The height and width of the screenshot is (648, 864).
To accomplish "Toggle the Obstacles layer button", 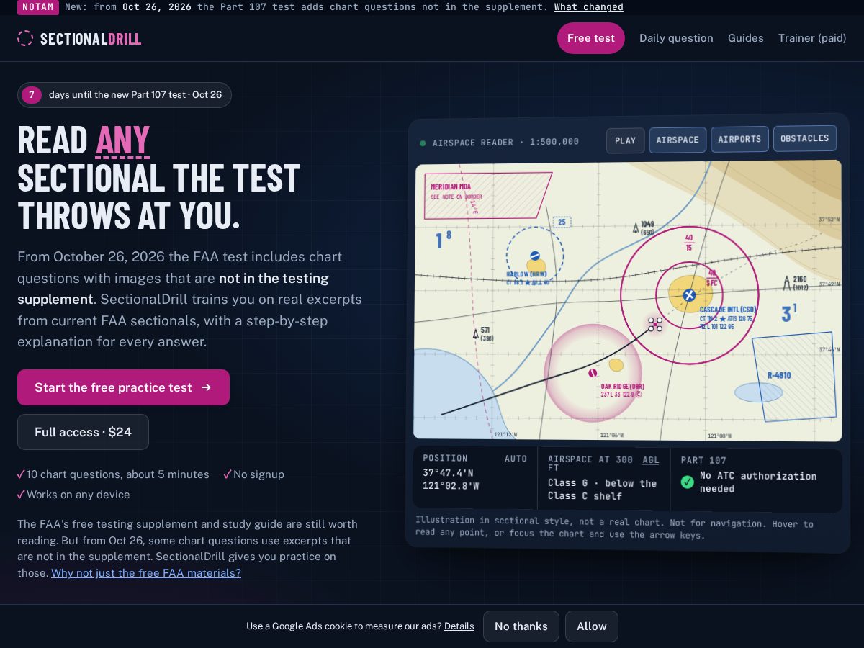I will click(x=805, y=138).
